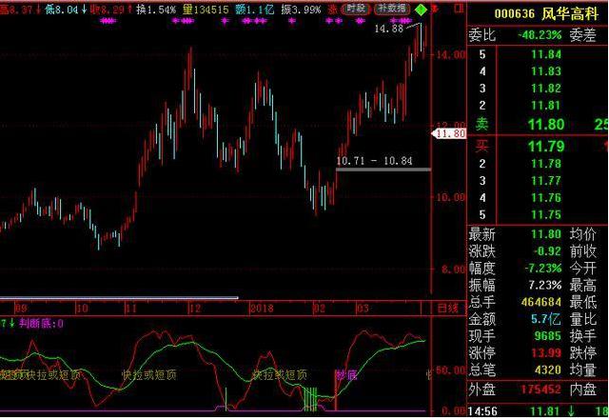Click the 买 best bid price 11.79

coord(545,147)
